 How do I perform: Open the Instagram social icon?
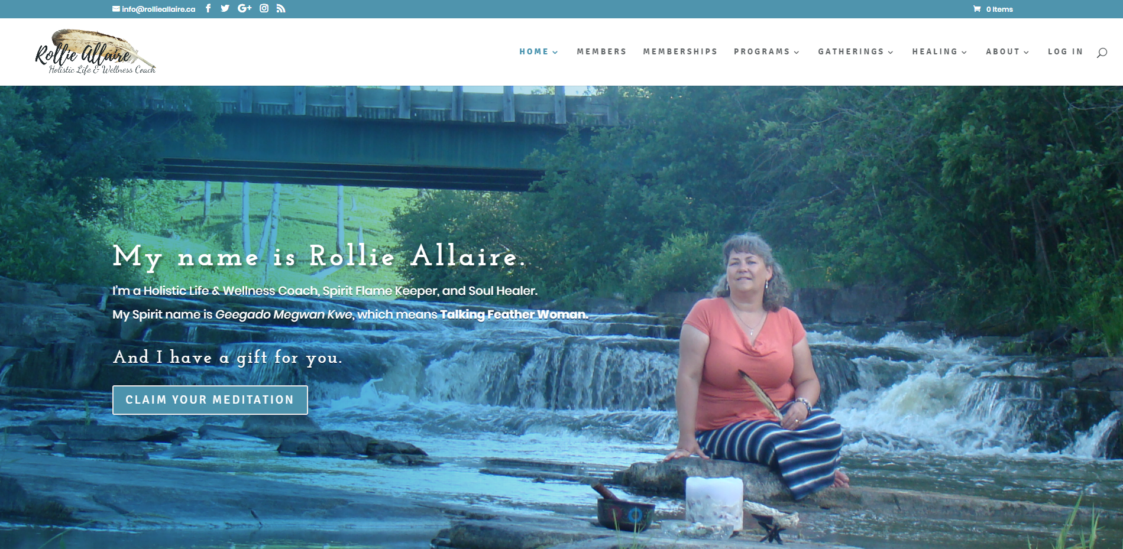(x=264, y=8)
